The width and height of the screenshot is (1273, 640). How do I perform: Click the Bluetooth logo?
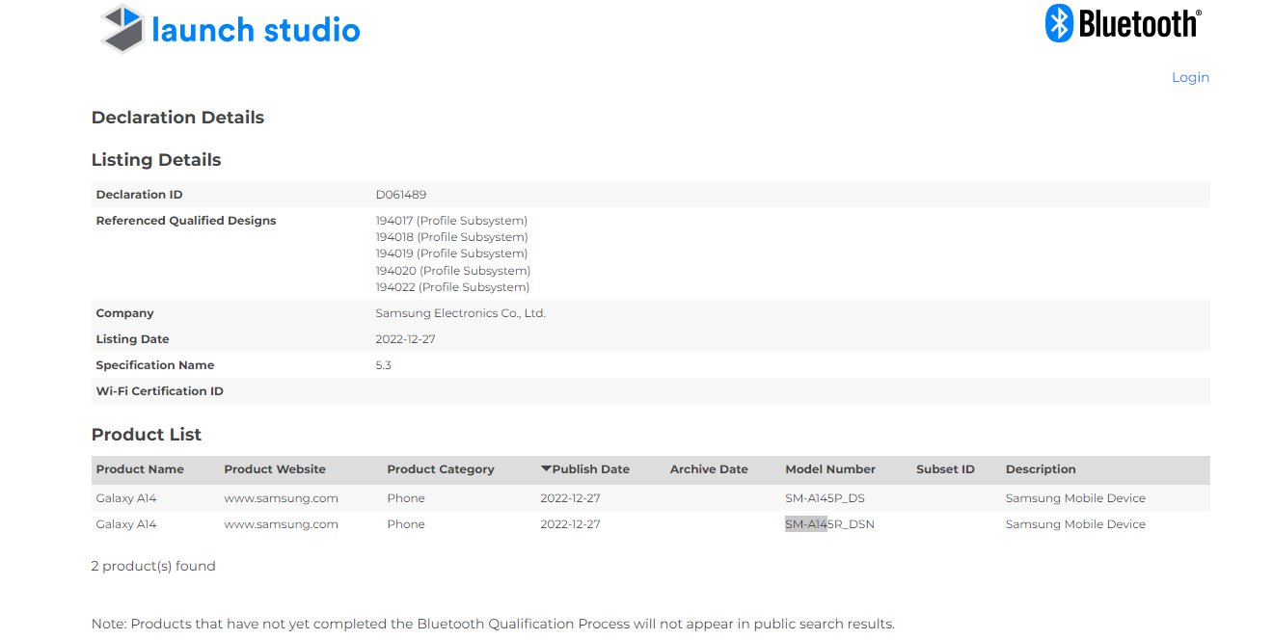(x=1123, y=23)
